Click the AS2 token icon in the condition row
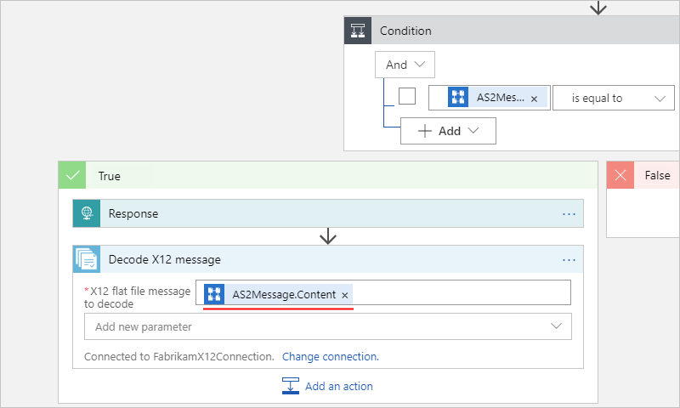 pyautogui.click(x=458, y=98)
